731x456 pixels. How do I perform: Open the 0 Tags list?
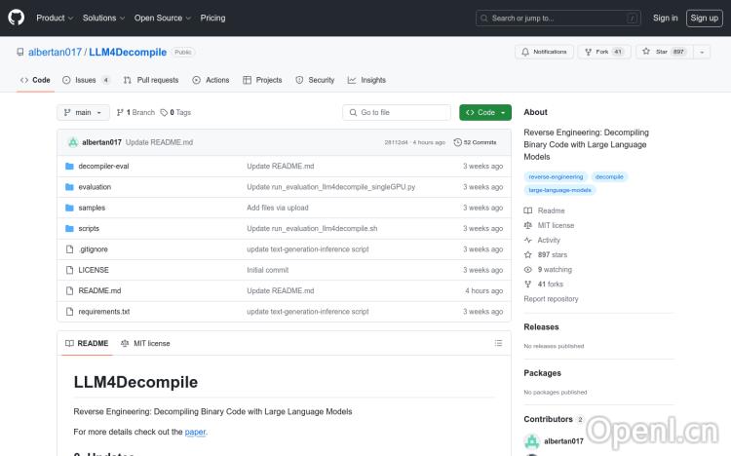pos(175,112)
